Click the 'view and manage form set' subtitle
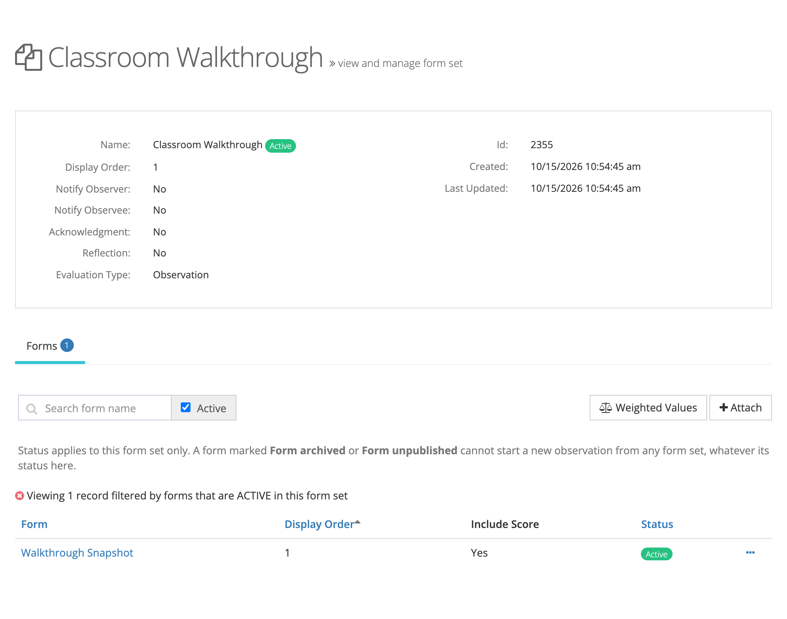 [400, 63]
